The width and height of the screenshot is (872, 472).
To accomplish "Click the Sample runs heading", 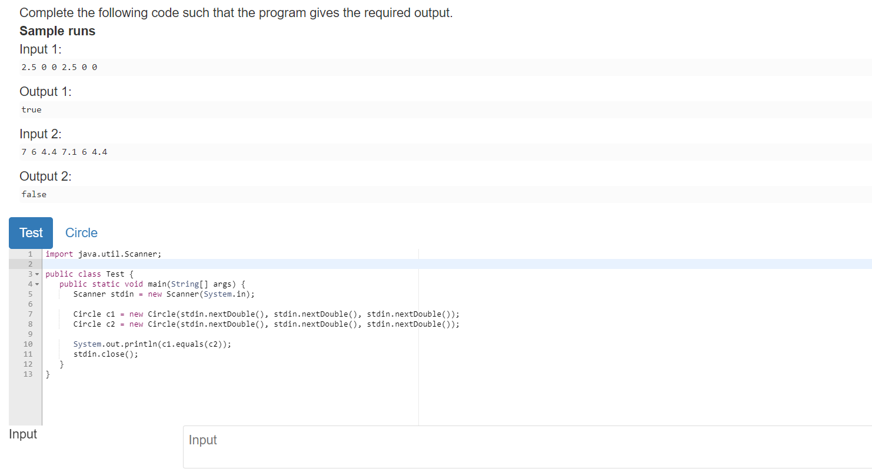I will [x=57, y=31].
